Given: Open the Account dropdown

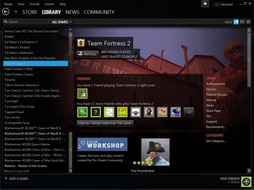Looking at the screenshot, I should (227, 4).
